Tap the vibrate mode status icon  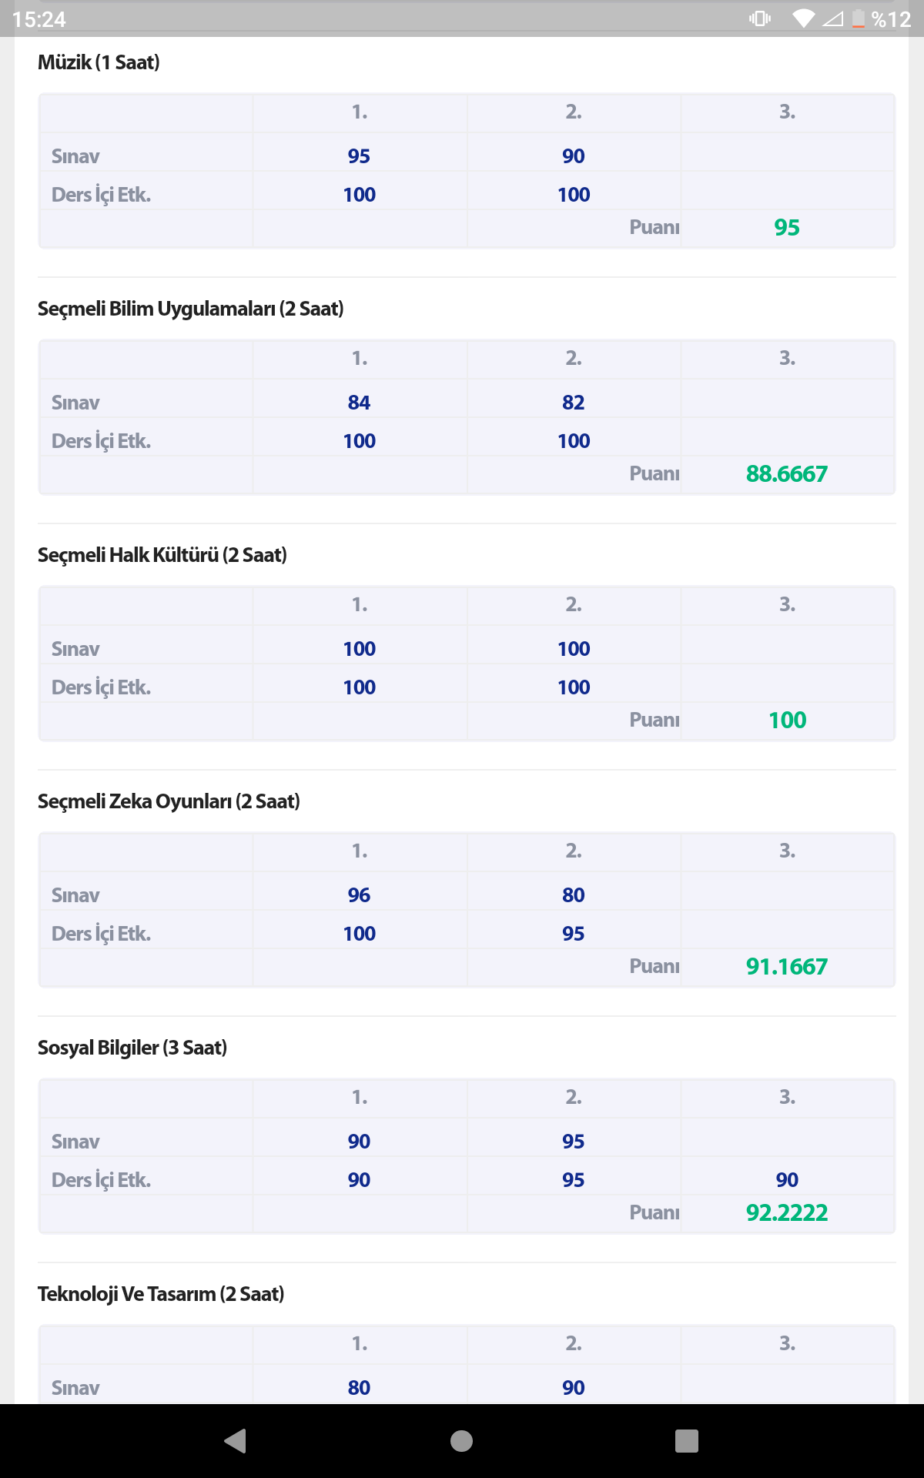click(759, 18)
